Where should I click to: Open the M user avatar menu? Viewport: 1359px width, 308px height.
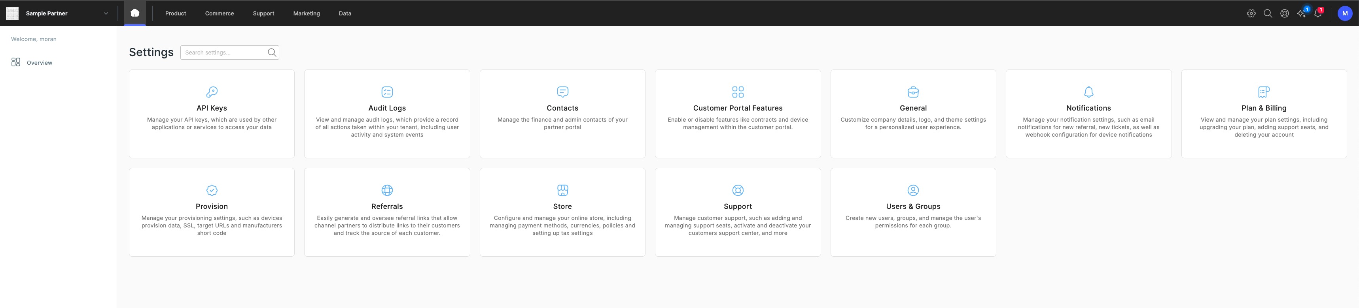click(x=1345, y=14)
